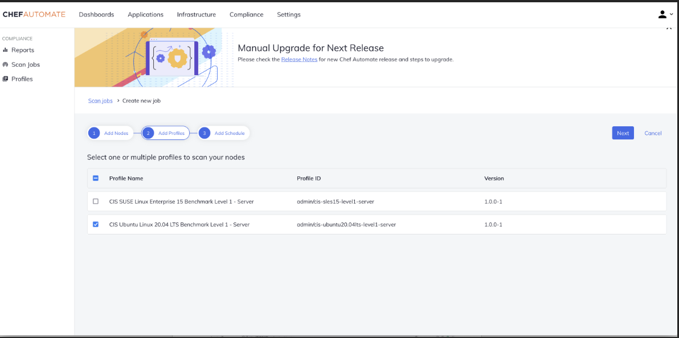Close the upgrade banner
The width and height of the screenshot is (679, 338).
pos(669,27)
